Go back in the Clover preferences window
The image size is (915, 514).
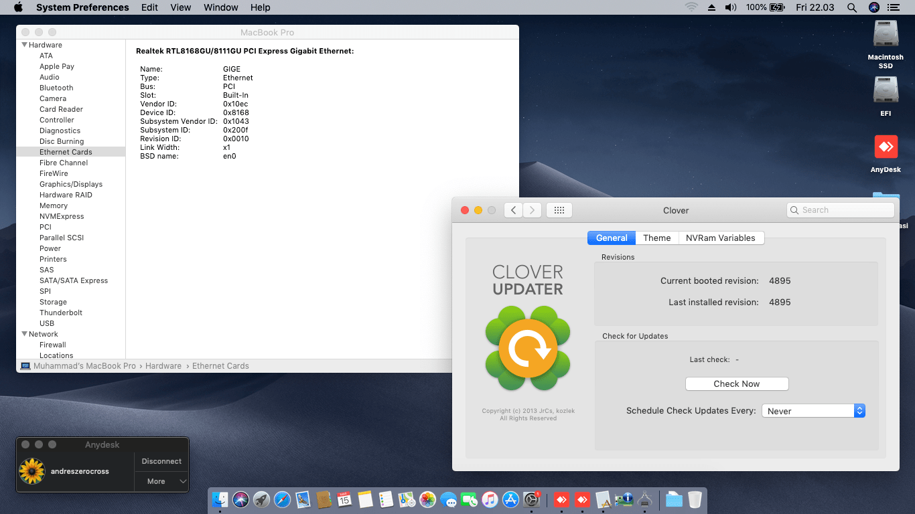tap(513, 210)
